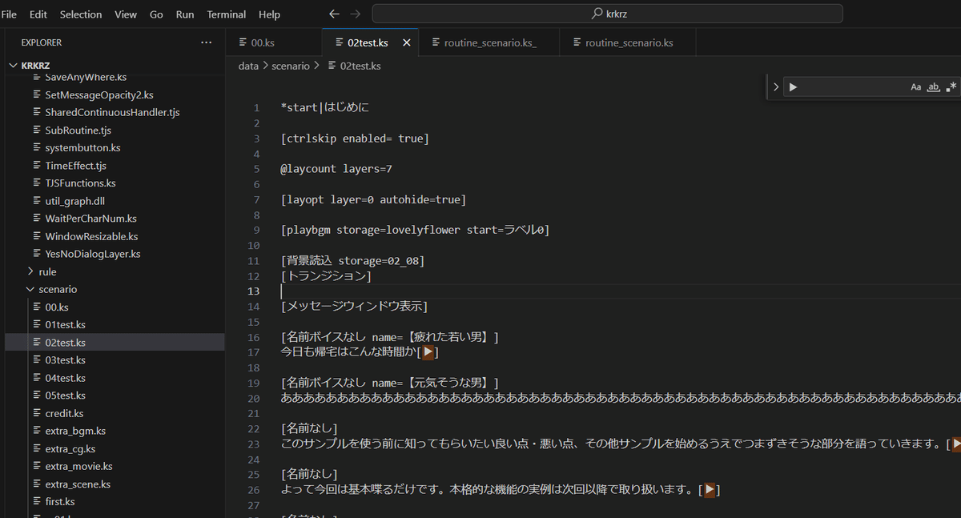Image resolution: width=961 pixels, height=518 pixels.
Task: Expand the replace toggle chevron in find widget
Action: click(x=775, y=87)
